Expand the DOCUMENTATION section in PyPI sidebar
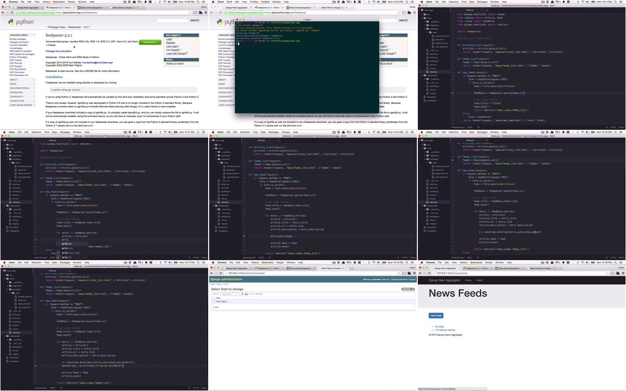626x391 pixels. (x=21, y=88)
